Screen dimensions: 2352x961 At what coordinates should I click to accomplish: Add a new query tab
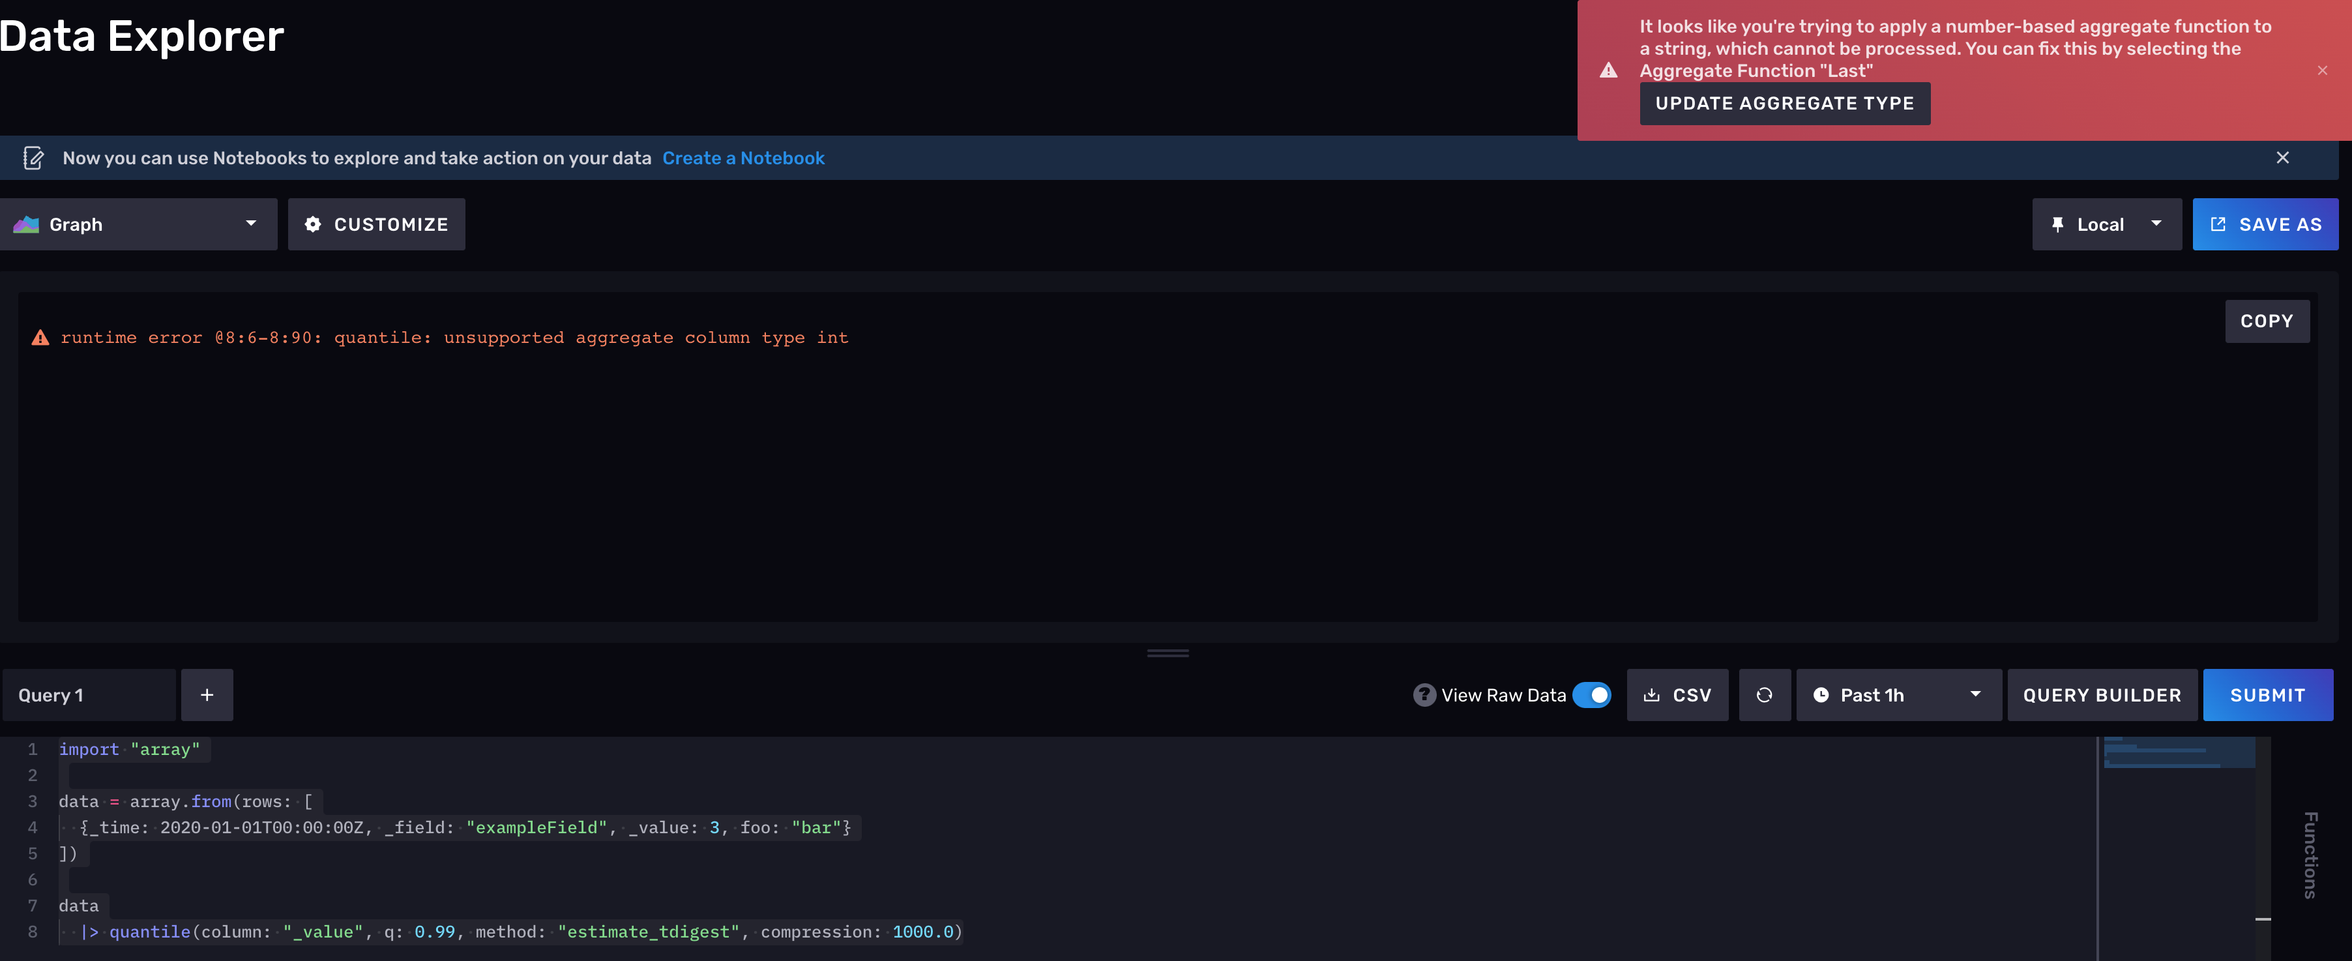pyautogui.click(x=207, y=695)
